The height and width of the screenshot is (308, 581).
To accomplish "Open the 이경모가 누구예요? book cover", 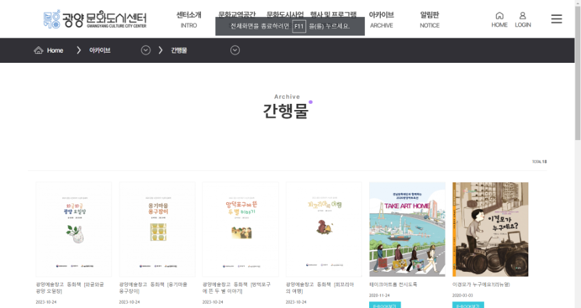I will (490, 229).
